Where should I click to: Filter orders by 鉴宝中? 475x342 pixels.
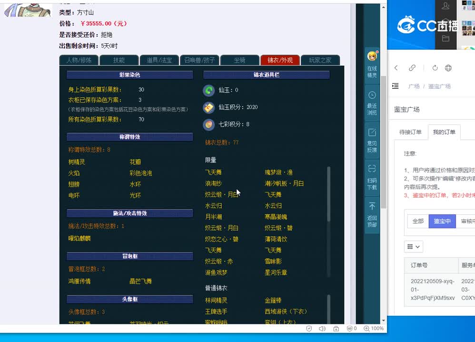pos(442,221)
